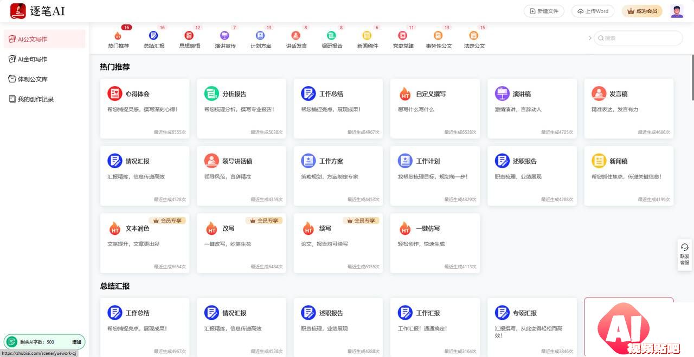
Task: Switch to the 党史党建 category tab
Action: coord(403,39)
